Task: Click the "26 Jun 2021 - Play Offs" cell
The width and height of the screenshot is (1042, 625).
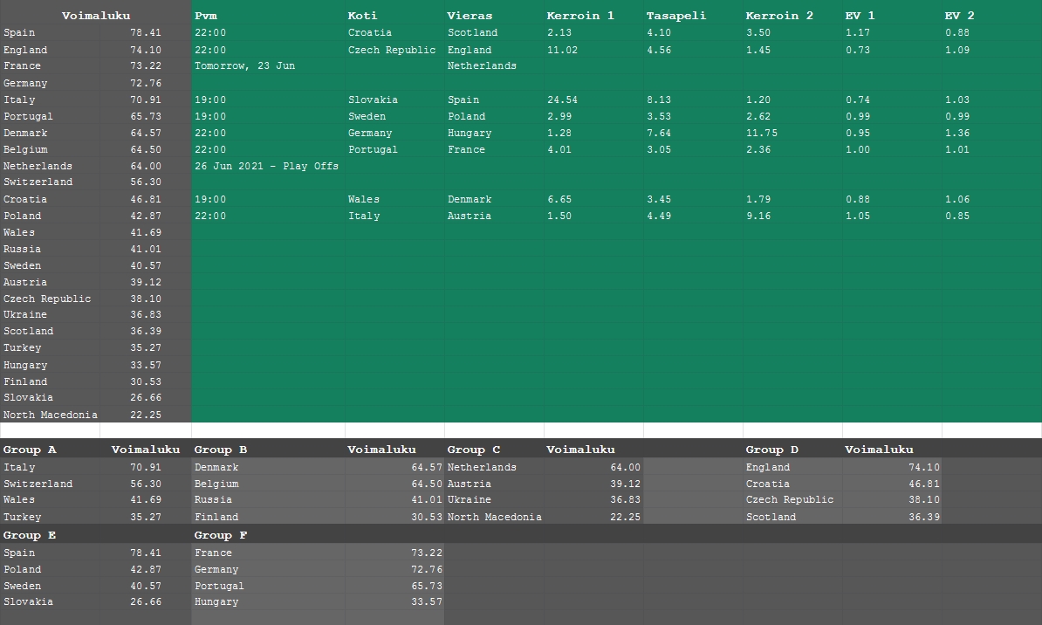Action: (x=266, y=166)
